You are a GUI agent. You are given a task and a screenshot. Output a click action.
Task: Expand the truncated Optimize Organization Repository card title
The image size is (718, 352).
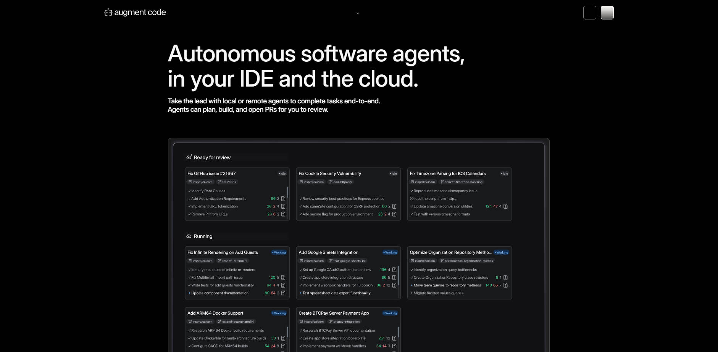[450, 252]
